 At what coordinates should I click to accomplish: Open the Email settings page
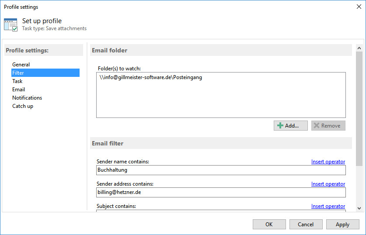[45, 90]
